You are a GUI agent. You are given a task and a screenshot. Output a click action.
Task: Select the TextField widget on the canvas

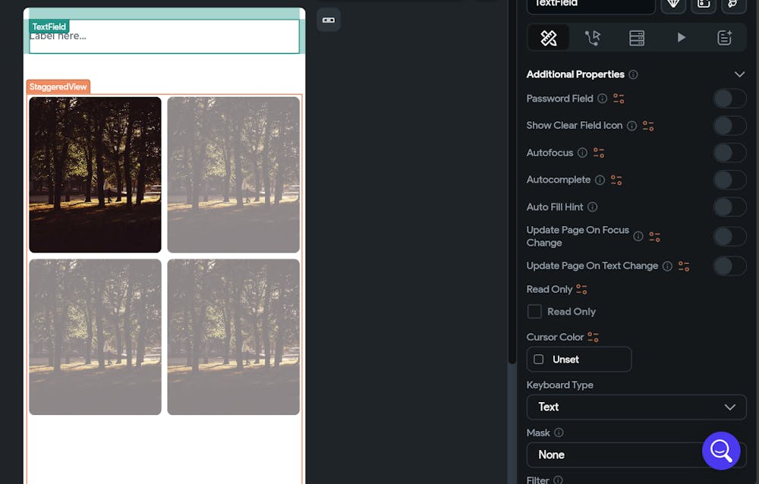coord(164,36)
